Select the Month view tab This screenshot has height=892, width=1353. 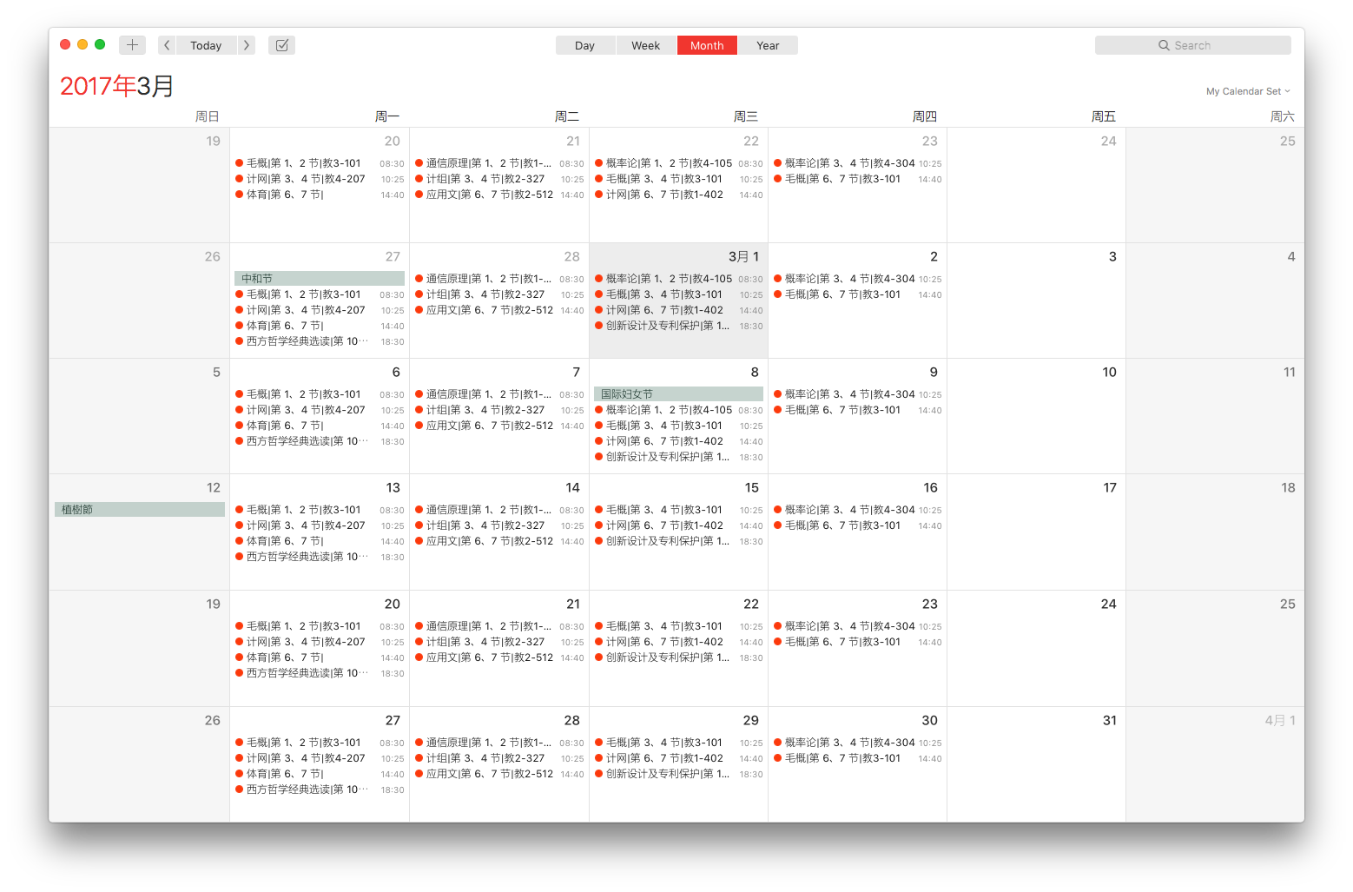tap(707, 45)
